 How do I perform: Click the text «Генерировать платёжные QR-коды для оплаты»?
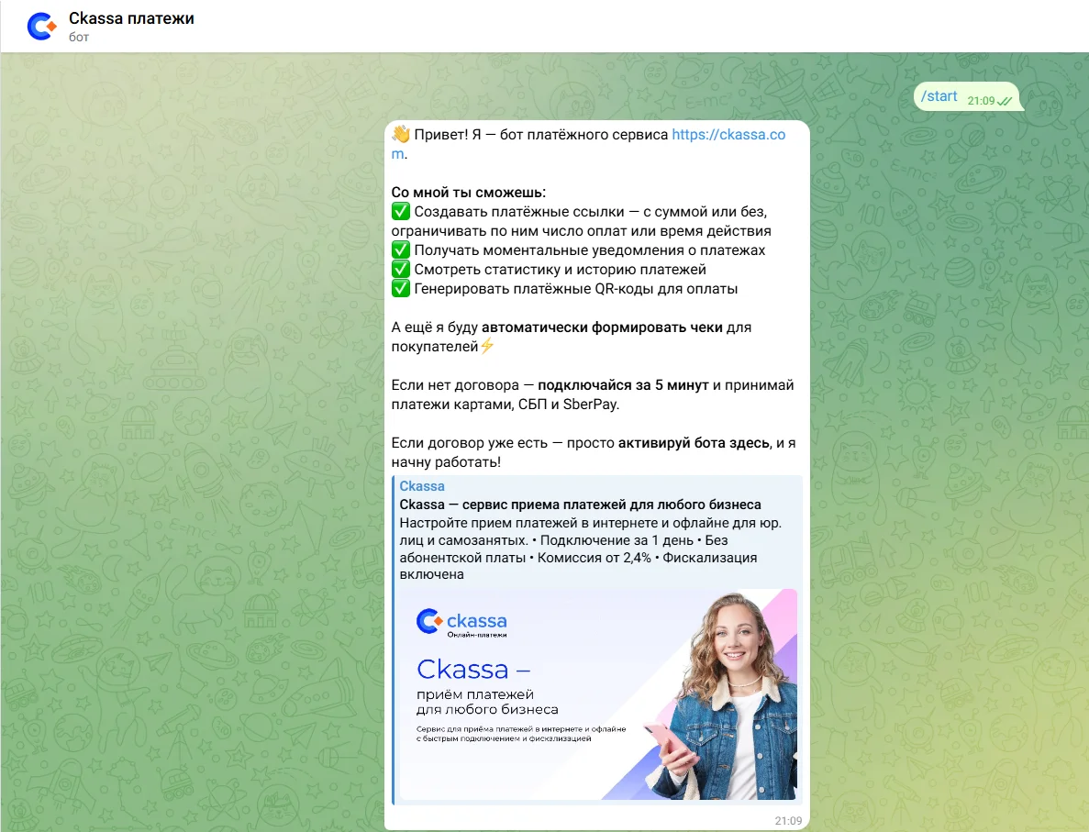576,289
